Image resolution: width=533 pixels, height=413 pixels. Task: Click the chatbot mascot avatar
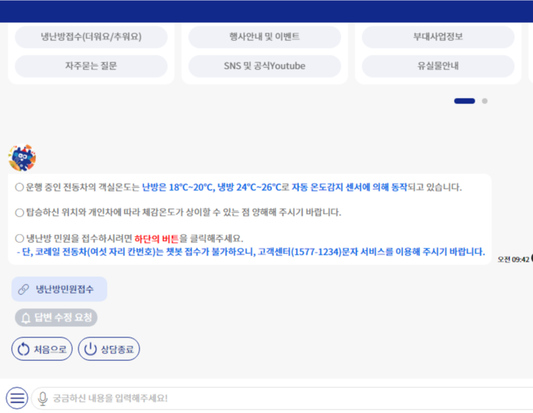coord(22,158)
